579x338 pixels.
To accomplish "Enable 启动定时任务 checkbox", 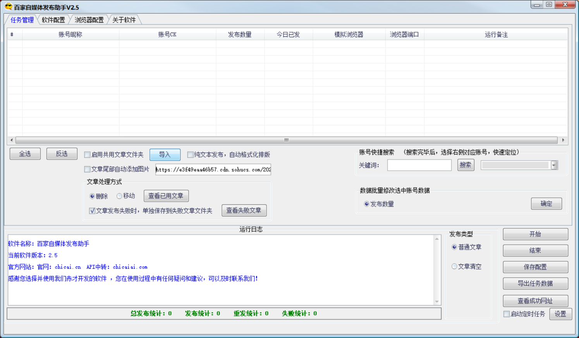I will point(507,314).
